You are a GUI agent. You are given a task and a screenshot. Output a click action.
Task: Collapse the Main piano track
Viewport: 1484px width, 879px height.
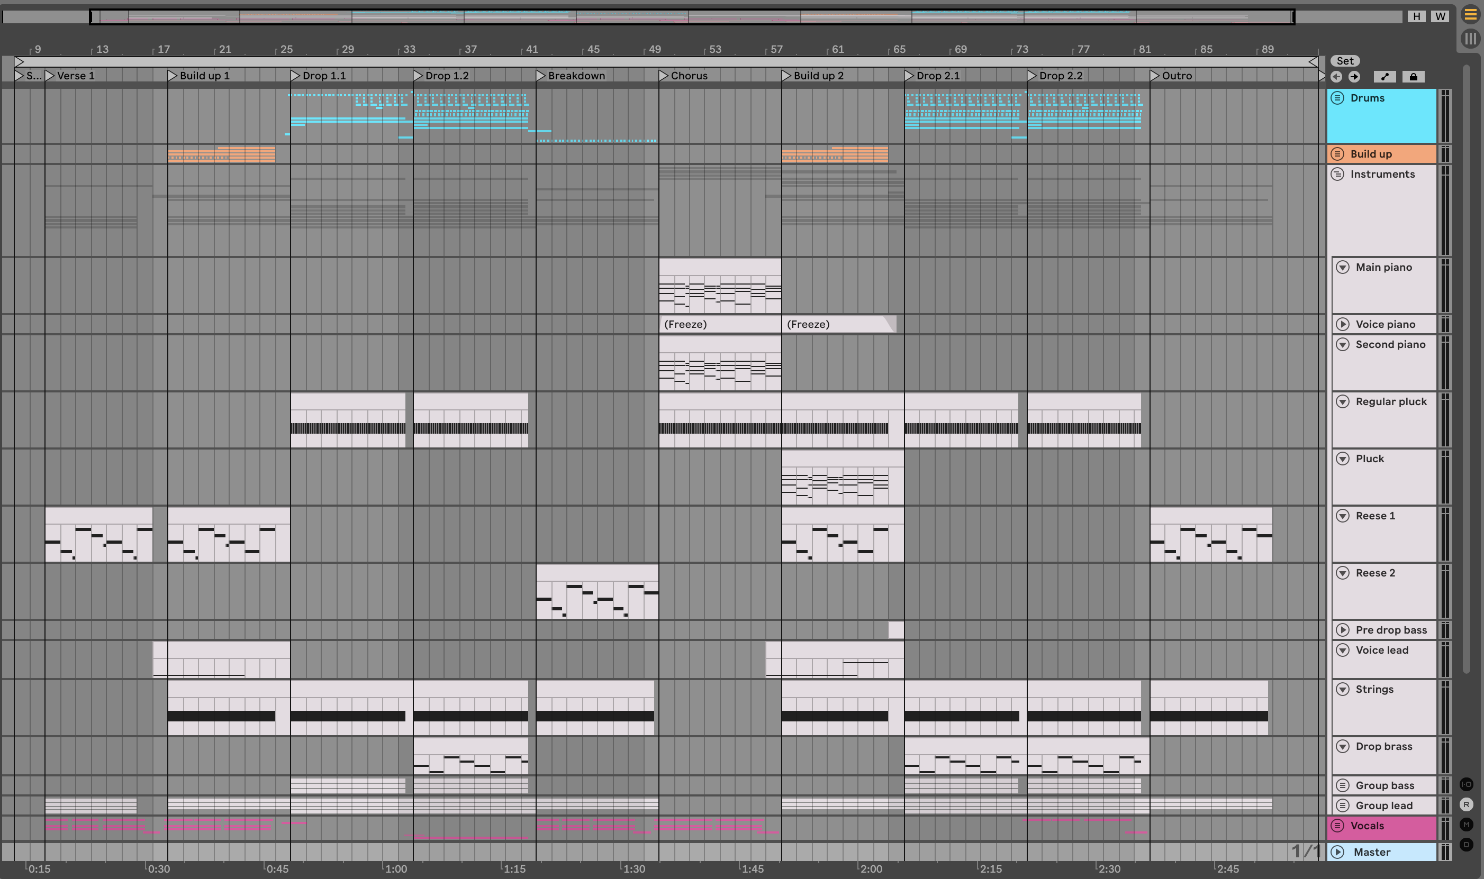click(1343, 268)
